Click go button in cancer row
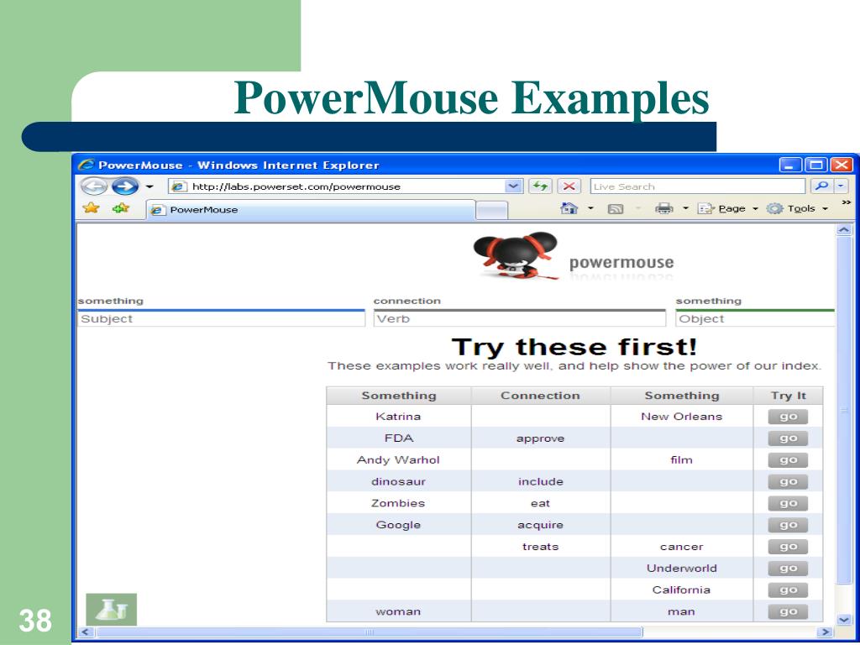Image resolution: width=860 pixels, height=645 pixels. 788,546
